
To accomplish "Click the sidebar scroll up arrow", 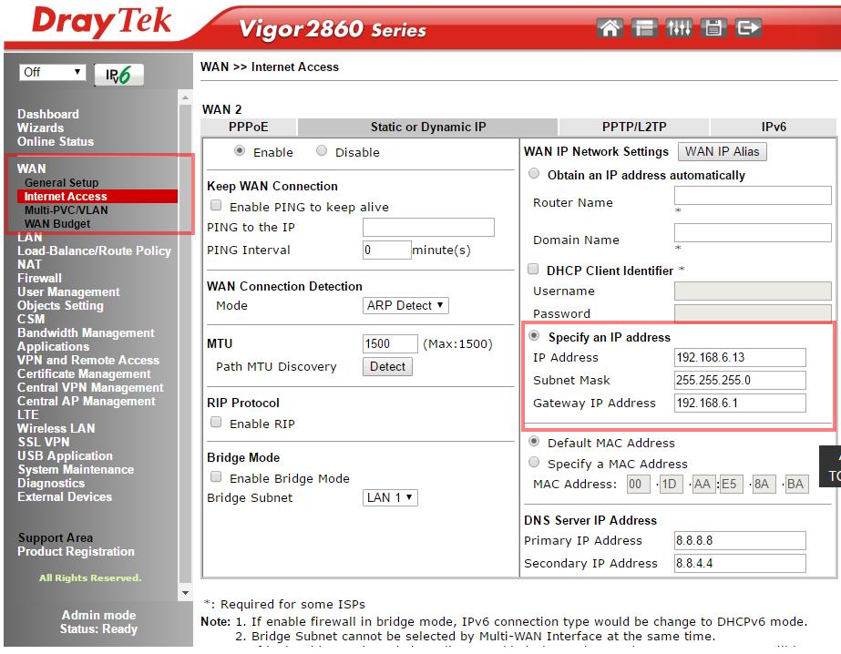I will coord(186,97).
